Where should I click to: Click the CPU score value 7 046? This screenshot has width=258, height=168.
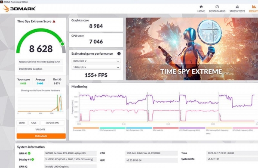pos(96,41)
